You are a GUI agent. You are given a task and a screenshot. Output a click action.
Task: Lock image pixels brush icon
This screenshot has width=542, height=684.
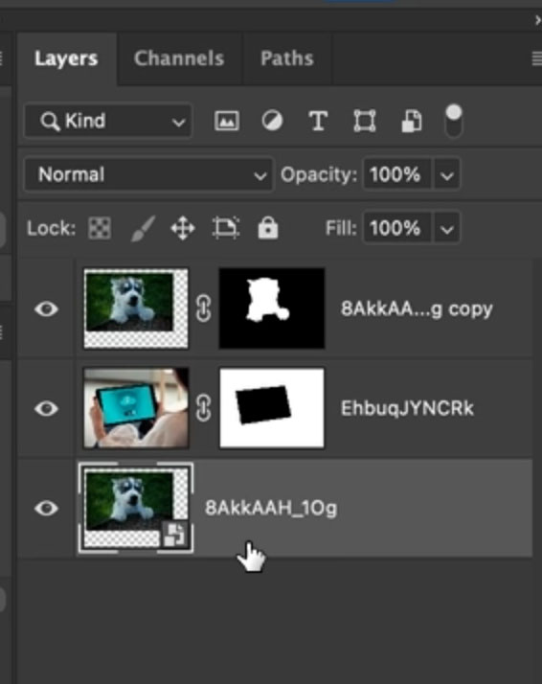(143, 228)
